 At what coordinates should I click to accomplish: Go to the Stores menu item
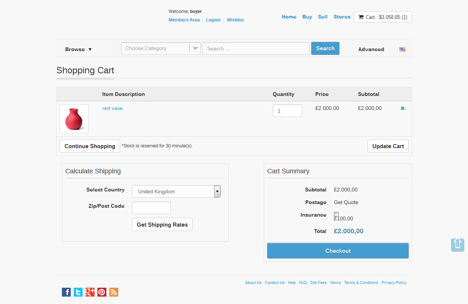[342, 17]
